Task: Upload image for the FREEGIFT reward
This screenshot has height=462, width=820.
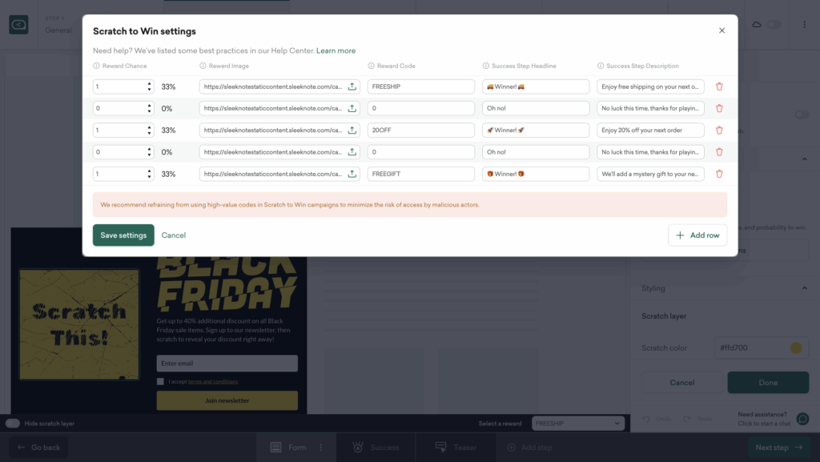Action: tap(352, 174)
